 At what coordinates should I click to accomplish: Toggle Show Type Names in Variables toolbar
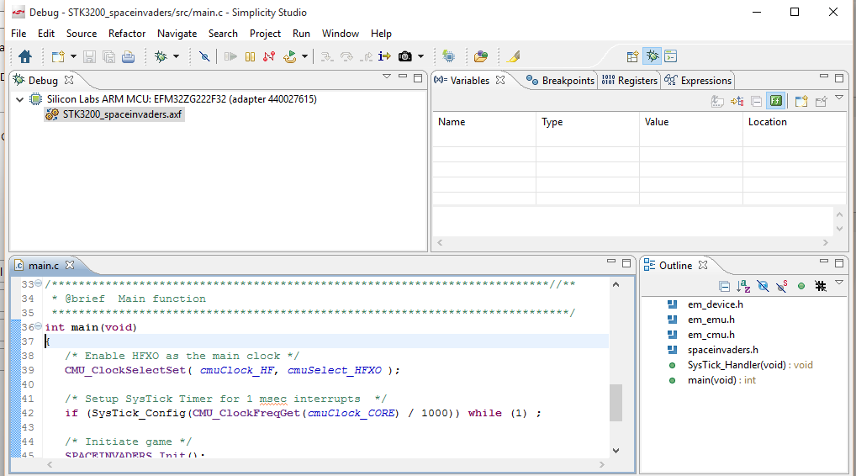(x=717, y=101)
